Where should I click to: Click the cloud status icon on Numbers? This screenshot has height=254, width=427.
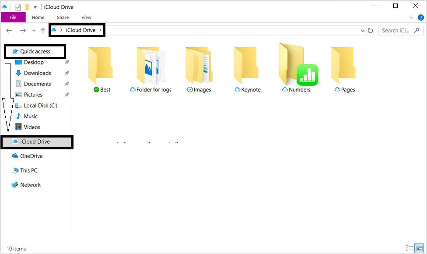(x=285, y=89)
